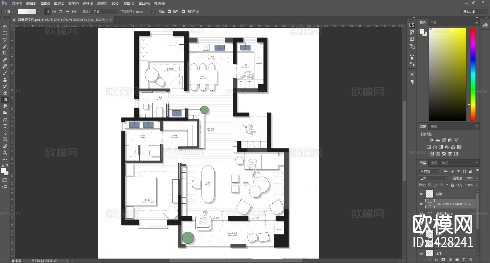Add a layer mask
The image size is (490, 263).
(443, 260)
